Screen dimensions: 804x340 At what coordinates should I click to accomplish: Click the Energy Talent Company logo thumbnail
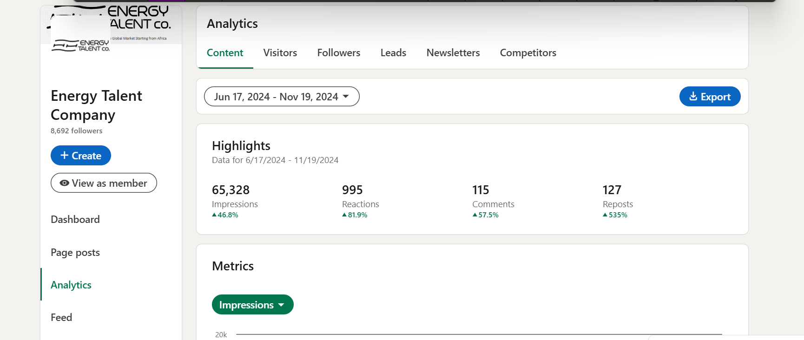tap(80, 45)
